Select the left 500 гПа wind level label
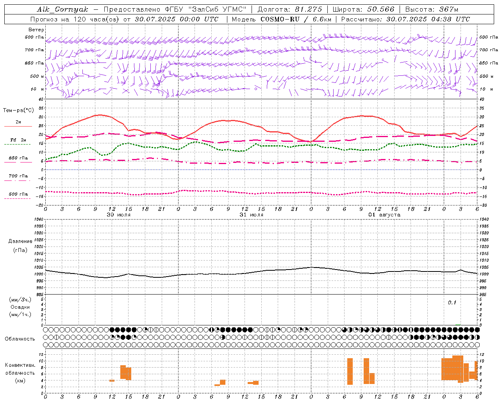 click(34, 37)
